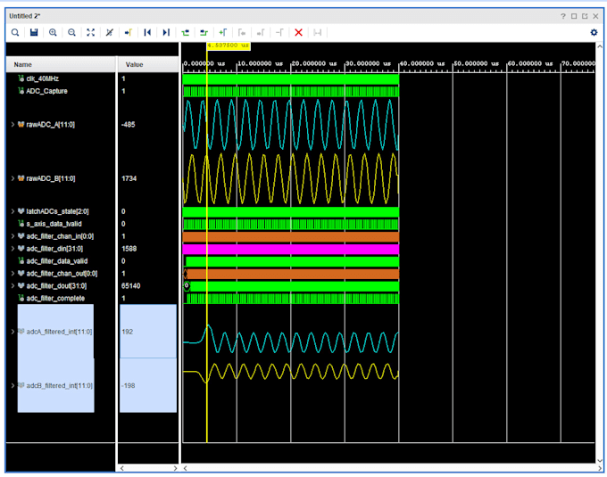This screenshot has width=607, height=477.
Task: Click the vertical scrollbar down arrow
Action: tap(600, 460)
